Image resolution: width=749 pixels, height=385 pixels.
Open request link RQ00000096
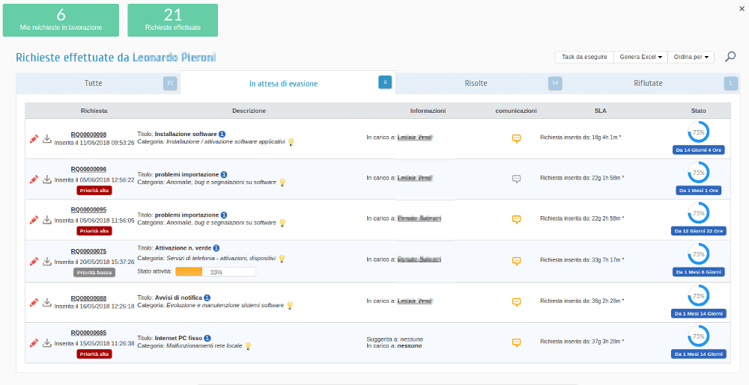pos(88,169)
